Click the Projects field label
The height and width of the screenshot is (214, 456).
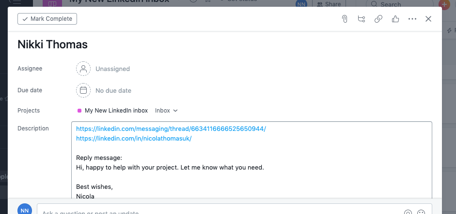pyautogui.click(x=29, y=111)
